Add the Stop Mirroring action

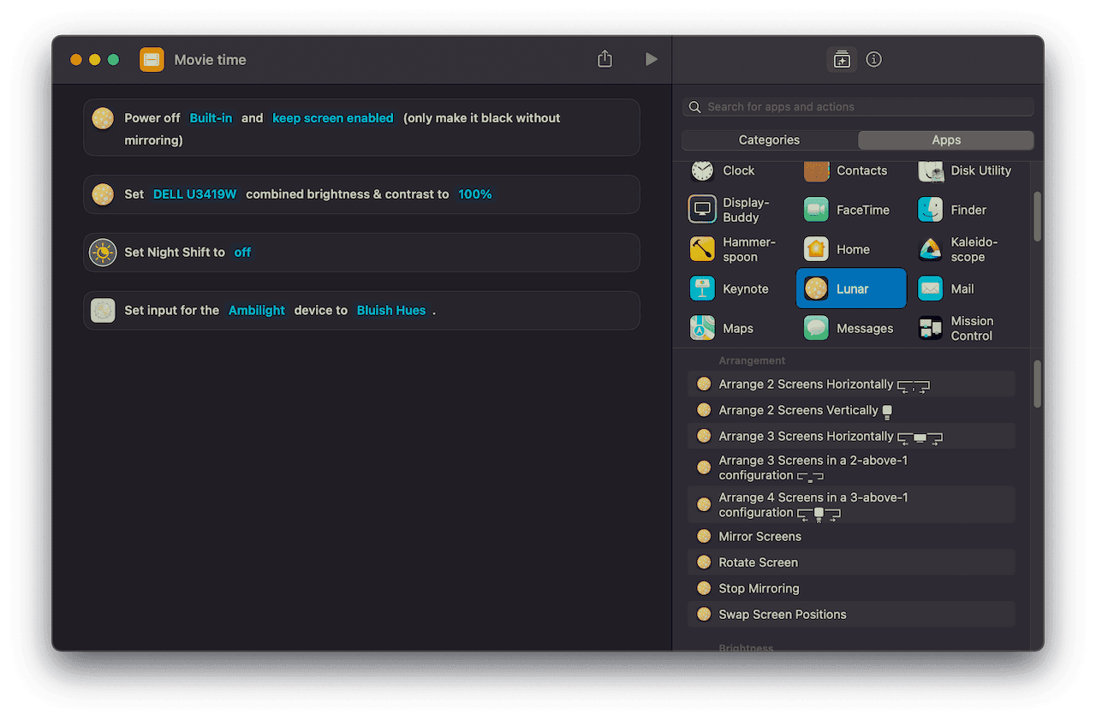[x=851, y=588]
